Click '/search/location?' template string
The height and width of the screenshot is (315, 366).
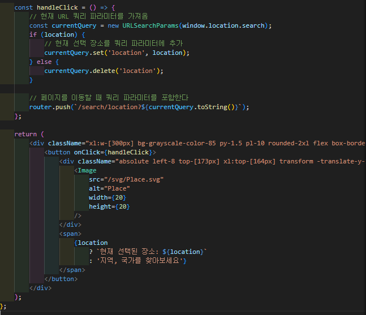[x=110, y=107]
